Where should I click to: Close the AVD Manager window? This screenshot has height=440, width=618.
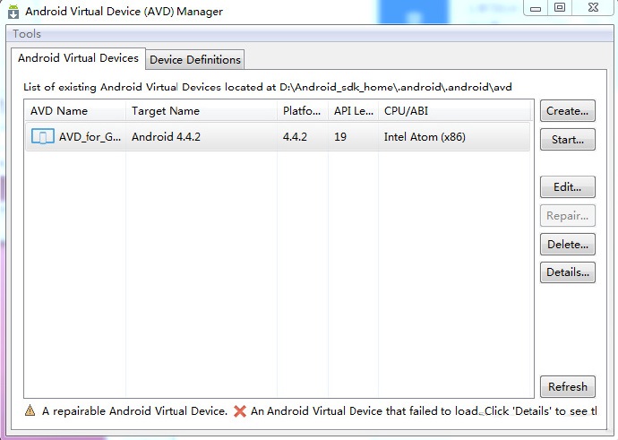[593, 7]
